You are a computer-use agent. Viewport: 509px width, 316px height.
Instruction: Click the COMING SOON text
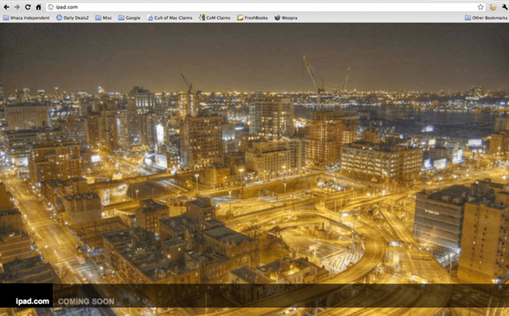86,302
